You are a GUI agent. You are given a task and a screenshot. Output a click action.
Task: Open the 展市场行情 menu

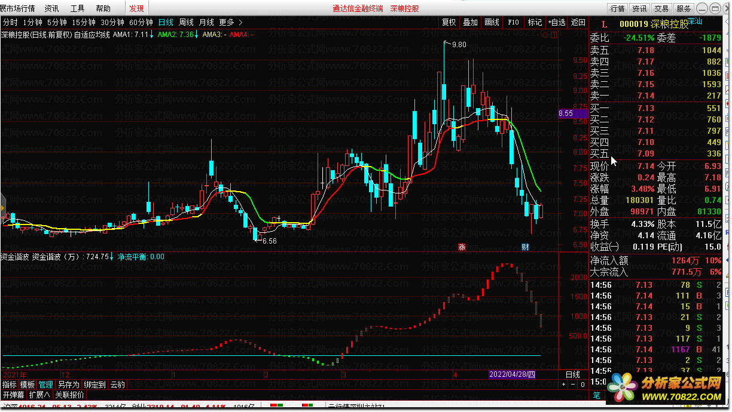pyautogui.click(x=17, y=8)
